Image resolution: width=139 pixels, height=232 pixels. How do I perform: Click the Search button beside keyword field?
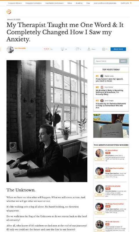(x=123, y=61)
